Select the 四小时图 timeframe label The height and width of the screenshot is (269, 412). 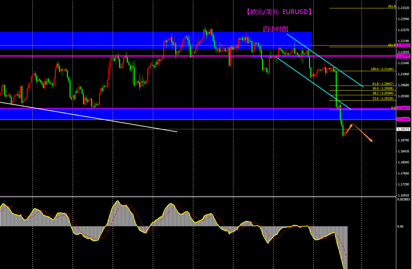tap(276, 29)
